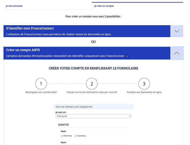Collapse the Créer un compte ANTS panel
The height and width of the screenshot is (145, 190).
tap(177, 53)
